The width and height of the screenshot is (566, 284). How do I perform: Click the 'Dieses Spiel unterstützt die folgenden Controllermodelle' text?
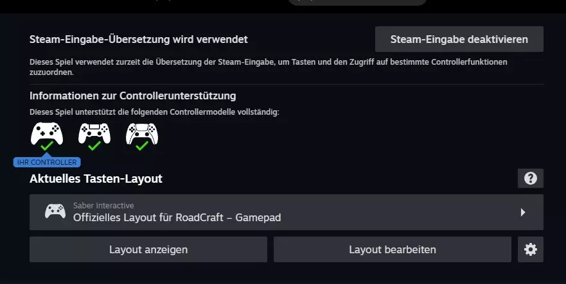[154, 112]
